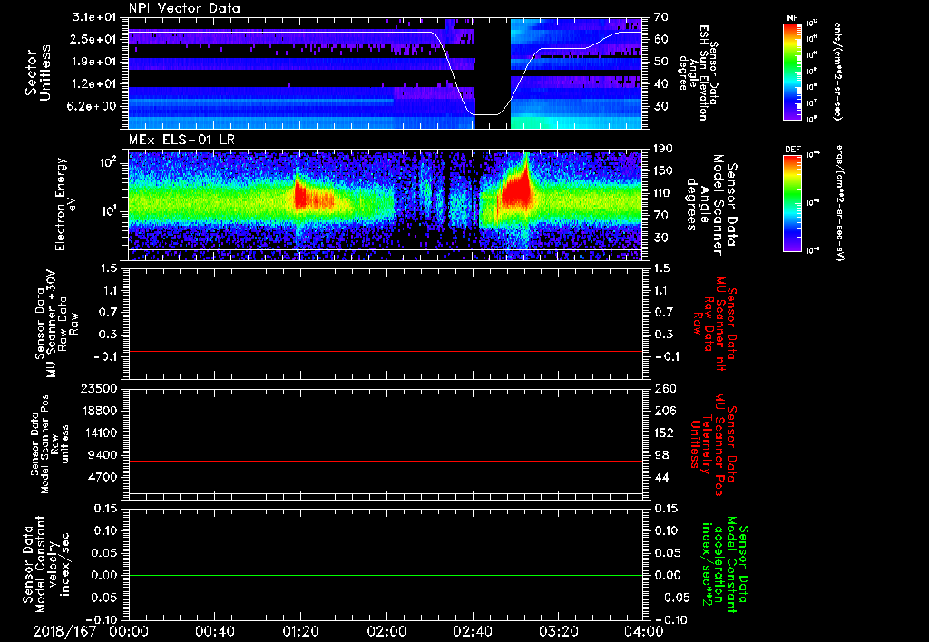Select the 'Sector Unitless' axis label
The height and width of the screenshot is (642, 929).
pos(38,73)
